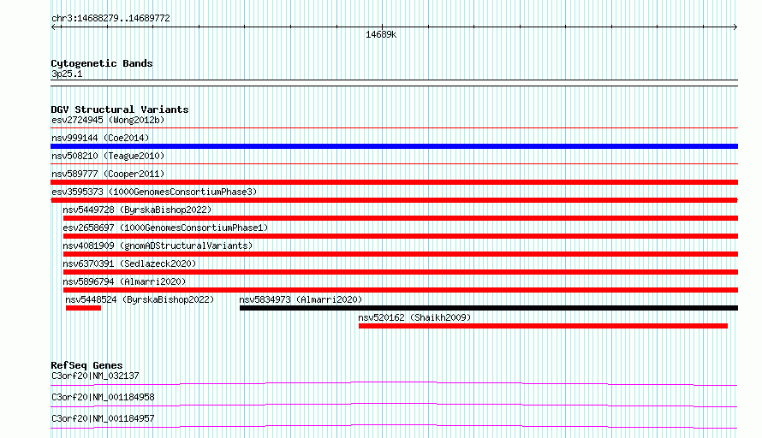Click esv2658697 (1000GenomesConsortiumPhase1) label

click(165, 228)
